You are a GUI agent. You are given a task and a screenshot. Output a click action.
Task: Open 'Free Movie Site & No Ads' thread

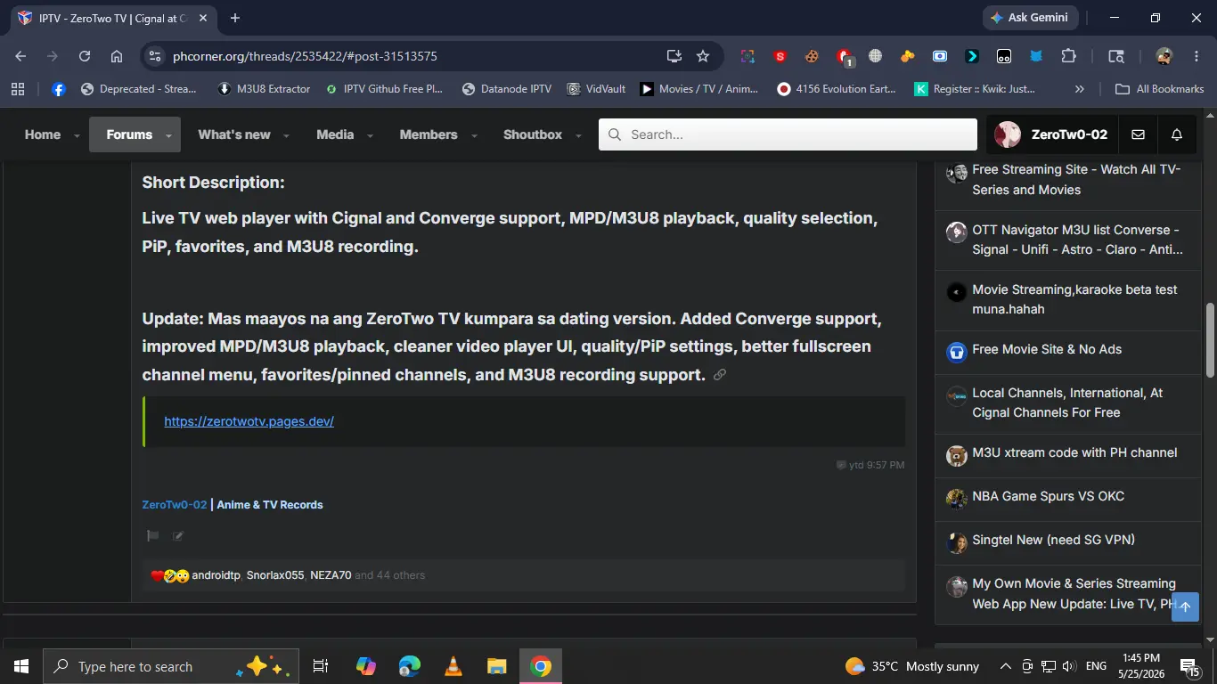pos(1047,349)
